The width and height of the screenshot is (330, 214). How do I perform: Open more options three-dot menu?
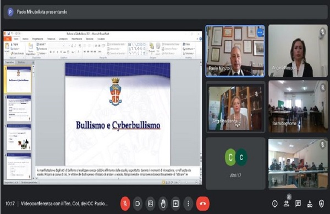click(x=188, y=203)
